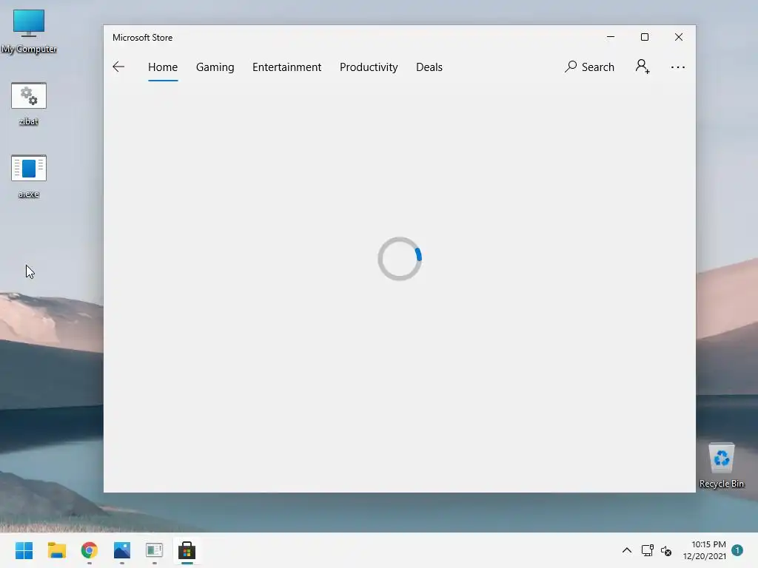Open the three-dot See more menu
758x568 pixels.
678,67
